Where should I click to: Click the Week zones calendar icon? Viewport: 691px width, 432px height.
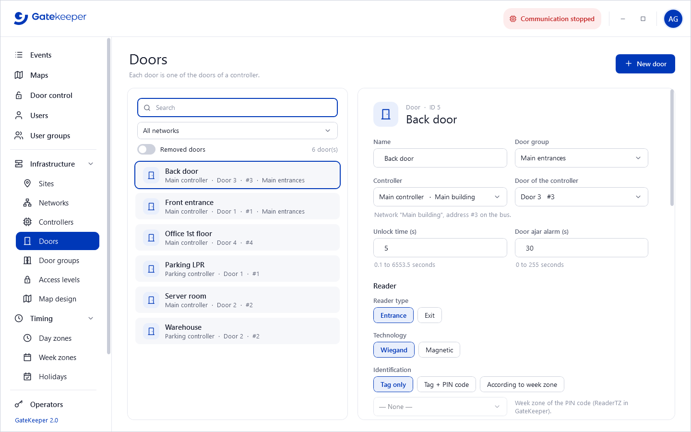[x=27, y=357]
